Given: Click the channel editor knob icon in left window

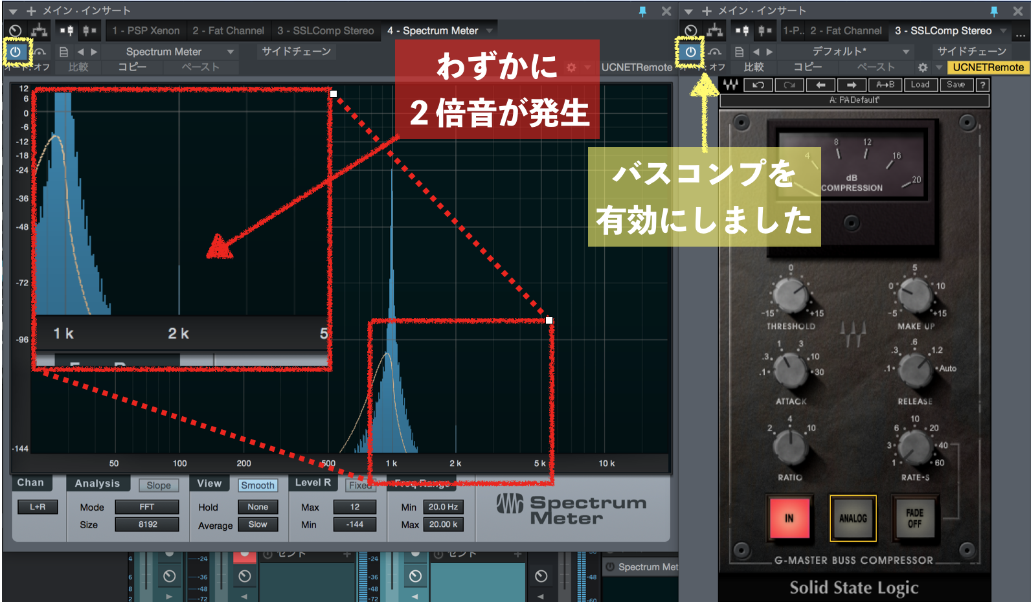Looking at the screenshot, I should (16, 30).
